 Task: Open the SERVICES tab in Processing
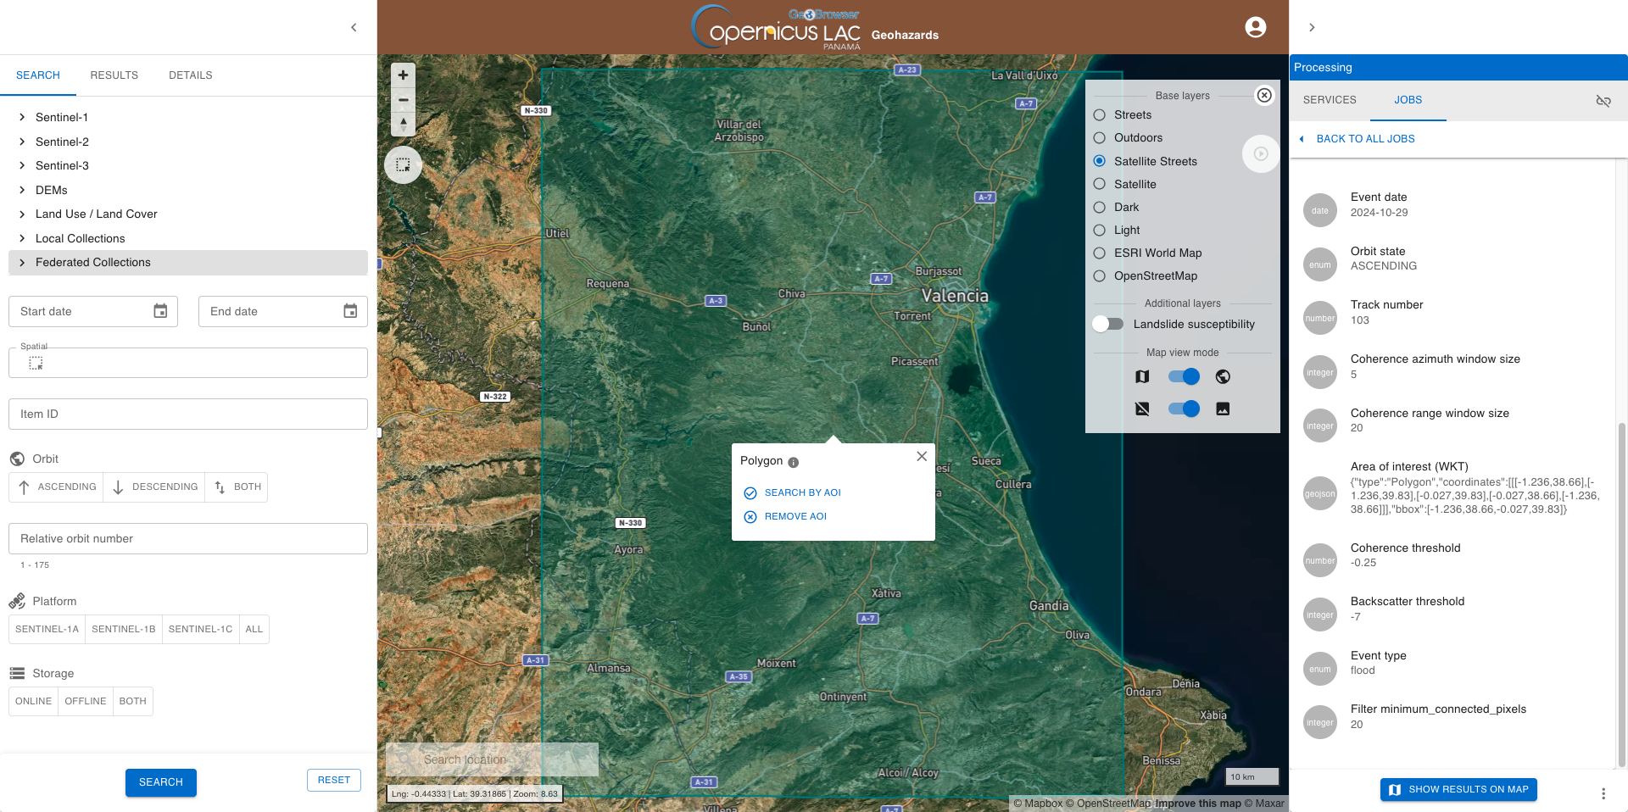1329,100
